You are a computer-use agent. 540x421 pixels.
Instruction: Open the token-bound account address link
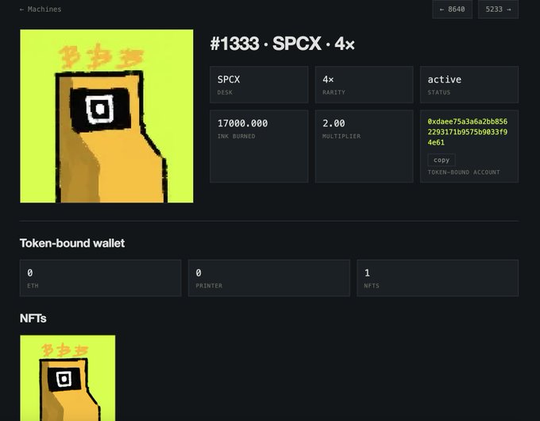click(467, 132)
